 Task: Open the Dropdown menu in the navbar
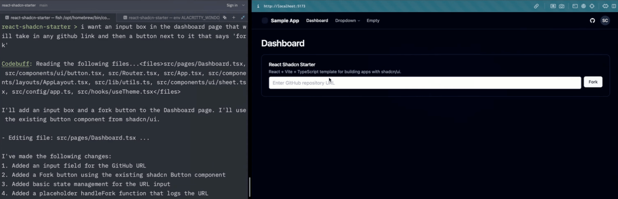[347, 21]
